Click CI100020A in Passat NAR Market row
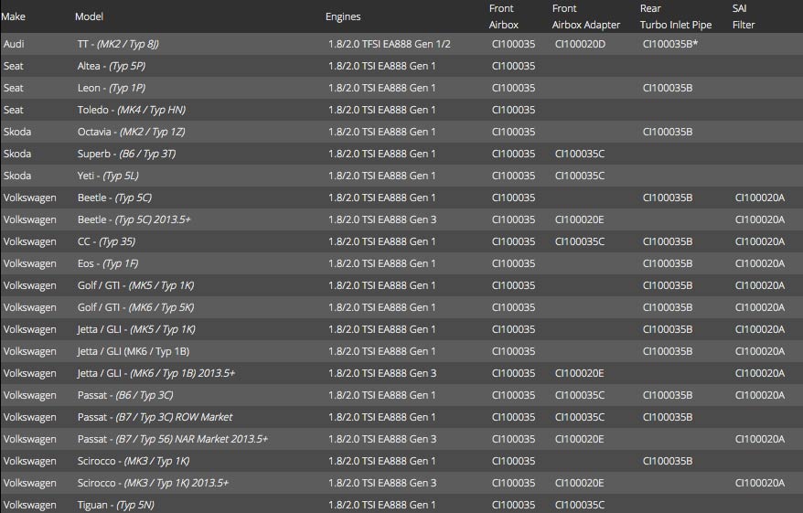This screenshot has width=803, height=513. point(759,439)
